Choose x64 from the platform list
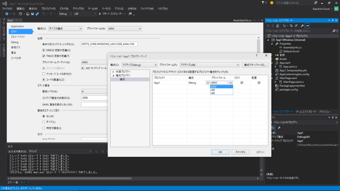 pos(221,90)
